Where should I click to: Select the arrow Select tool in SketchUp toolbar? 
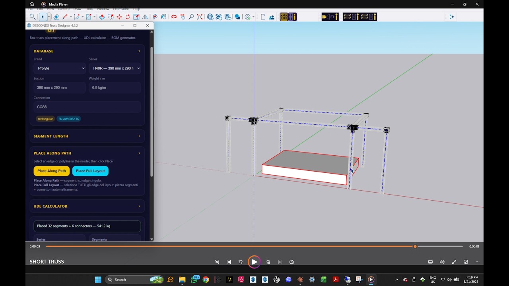pyautogui.click(x=43, y=17)
